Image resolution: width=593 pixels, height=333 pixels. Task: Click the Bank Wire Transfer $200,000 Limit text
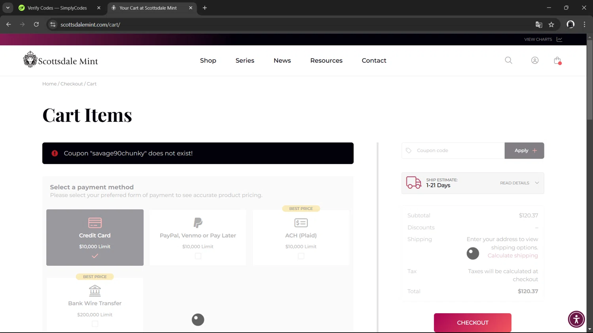[95, 314]
